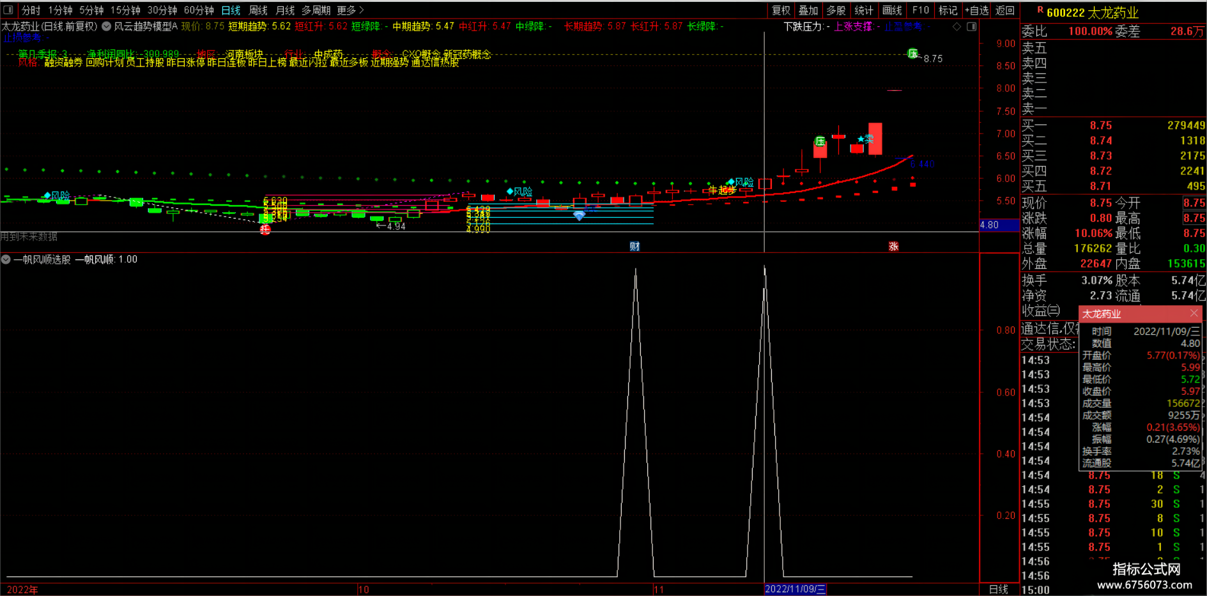Toggle the left sidebar panel icon
Screen dimensions: 1207x596
pyautogui.click(x=8, y=10)
